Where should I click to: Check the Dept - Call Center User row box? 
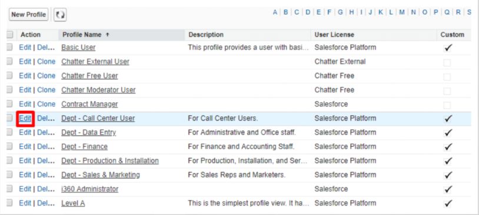click(x=9, y=118)
